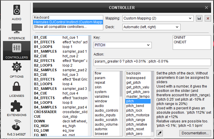214x139 pixels.
Task: Click the eyedropper pick-key icon
Action: 160,133
